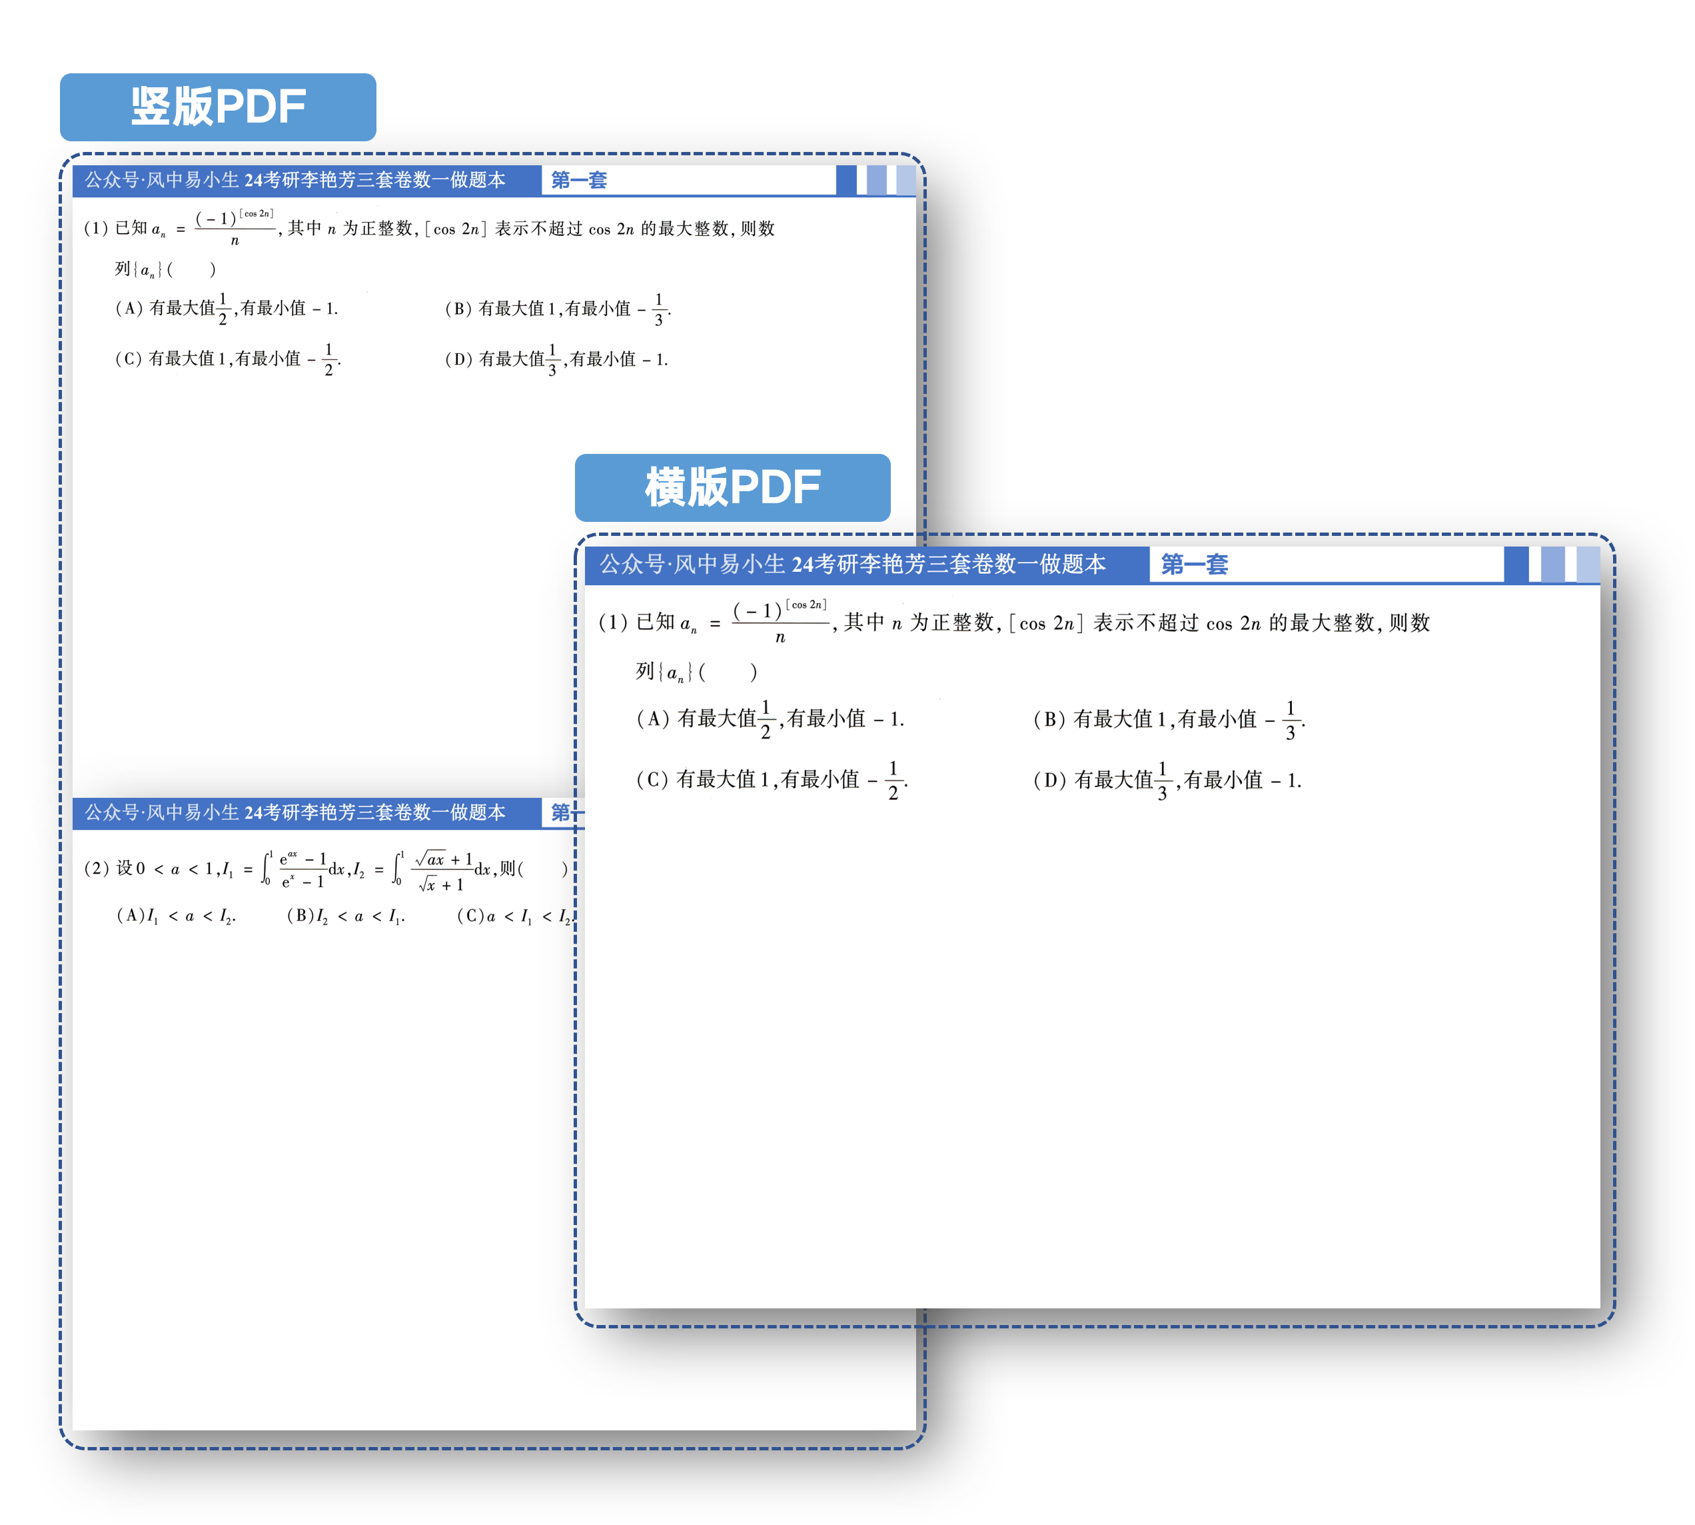Select 第一套 tab on the horizontal page header
The width and height of the screenshot is (1695, 1525).
(x=1194, y=565)
